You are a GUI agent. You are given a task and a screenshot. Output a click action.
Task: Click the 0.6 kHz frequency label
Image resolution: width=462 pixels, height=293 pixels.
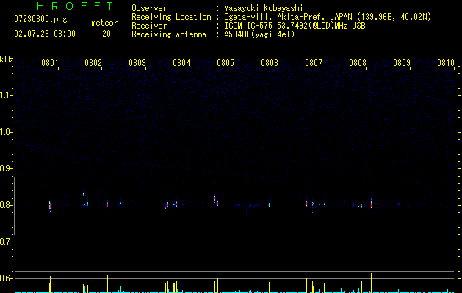6,278
